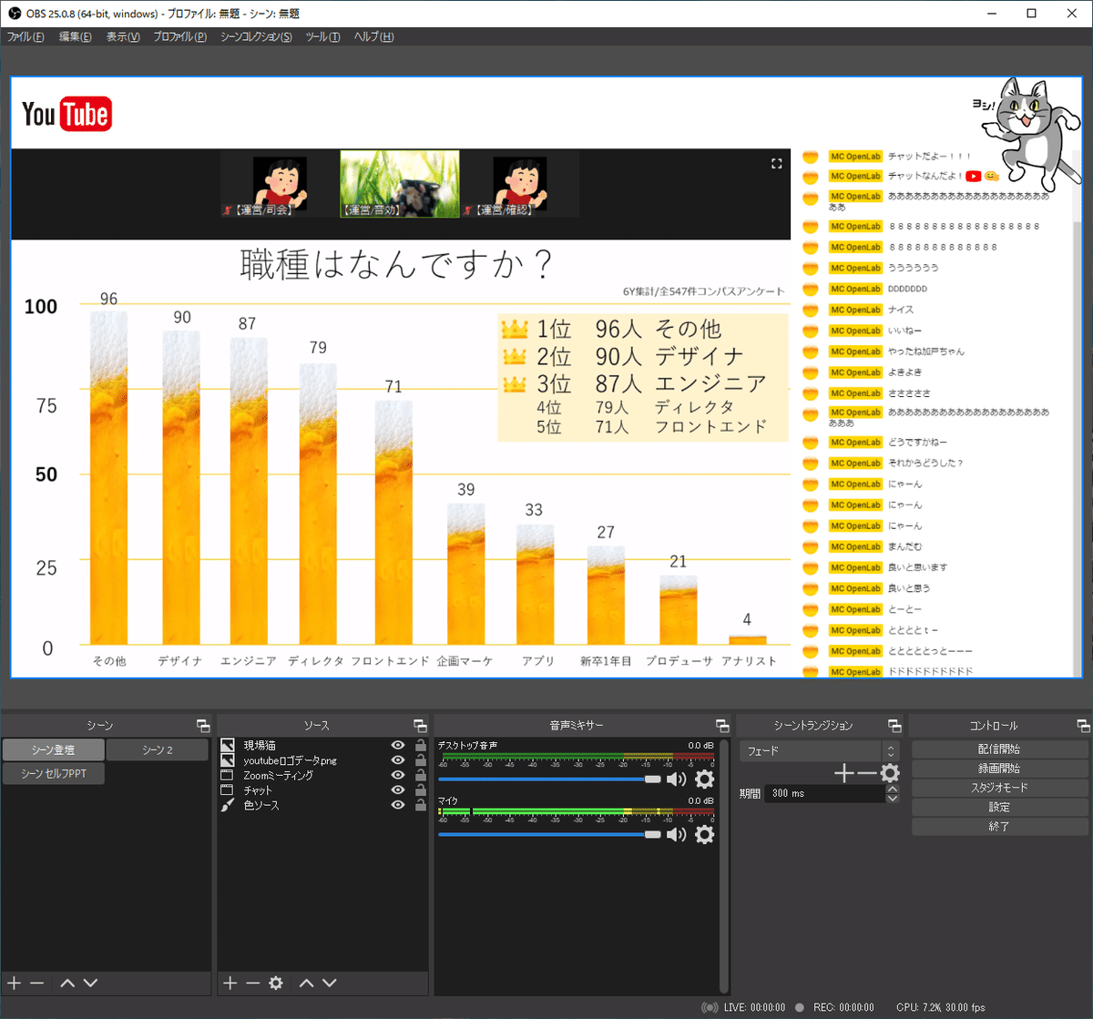Screen dimensions: 1093x1019
Task: Click the fullscreen icon in the Zoom preview
Action: (x=777, y=164)
